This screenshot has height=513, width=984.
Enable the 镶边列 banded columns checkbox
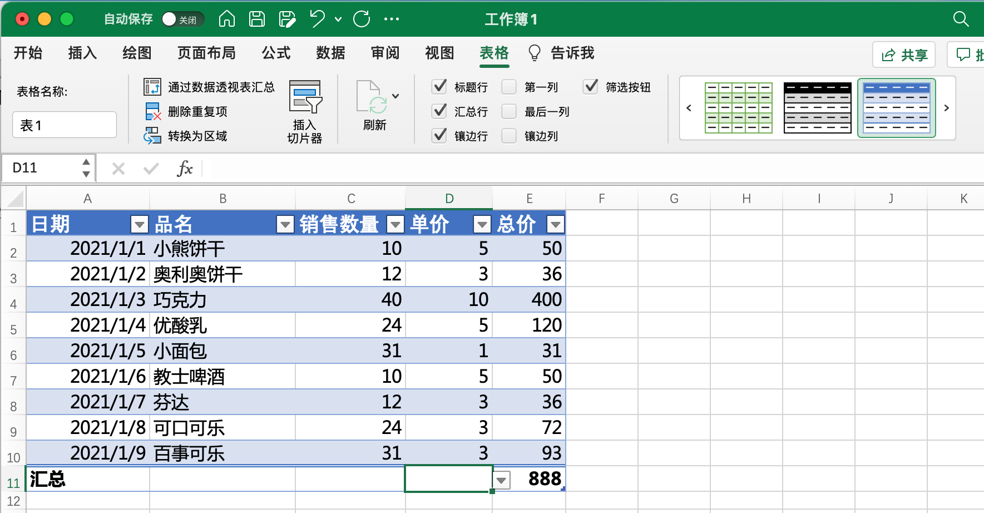click(x=509, y=136)
